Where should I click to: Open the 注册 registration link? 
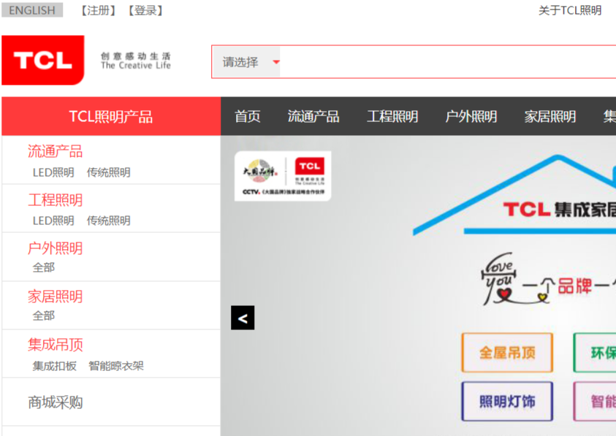(98, 10)
